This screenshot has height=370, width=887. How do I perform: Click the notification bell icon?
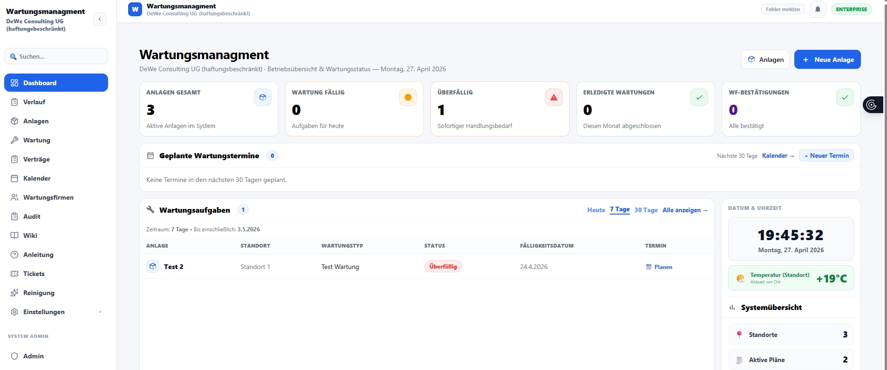click(x=818, y=9)
